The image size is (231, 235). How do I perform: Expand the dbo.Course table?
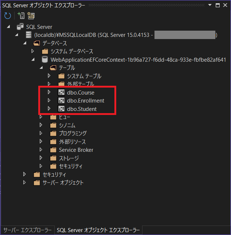49,92
